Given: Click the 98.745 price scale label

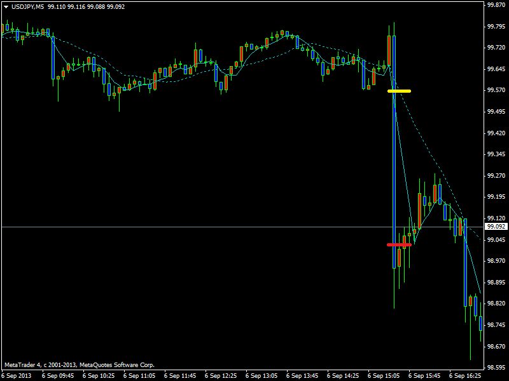Looking at the screenshot, I should [x=496, y=325].
